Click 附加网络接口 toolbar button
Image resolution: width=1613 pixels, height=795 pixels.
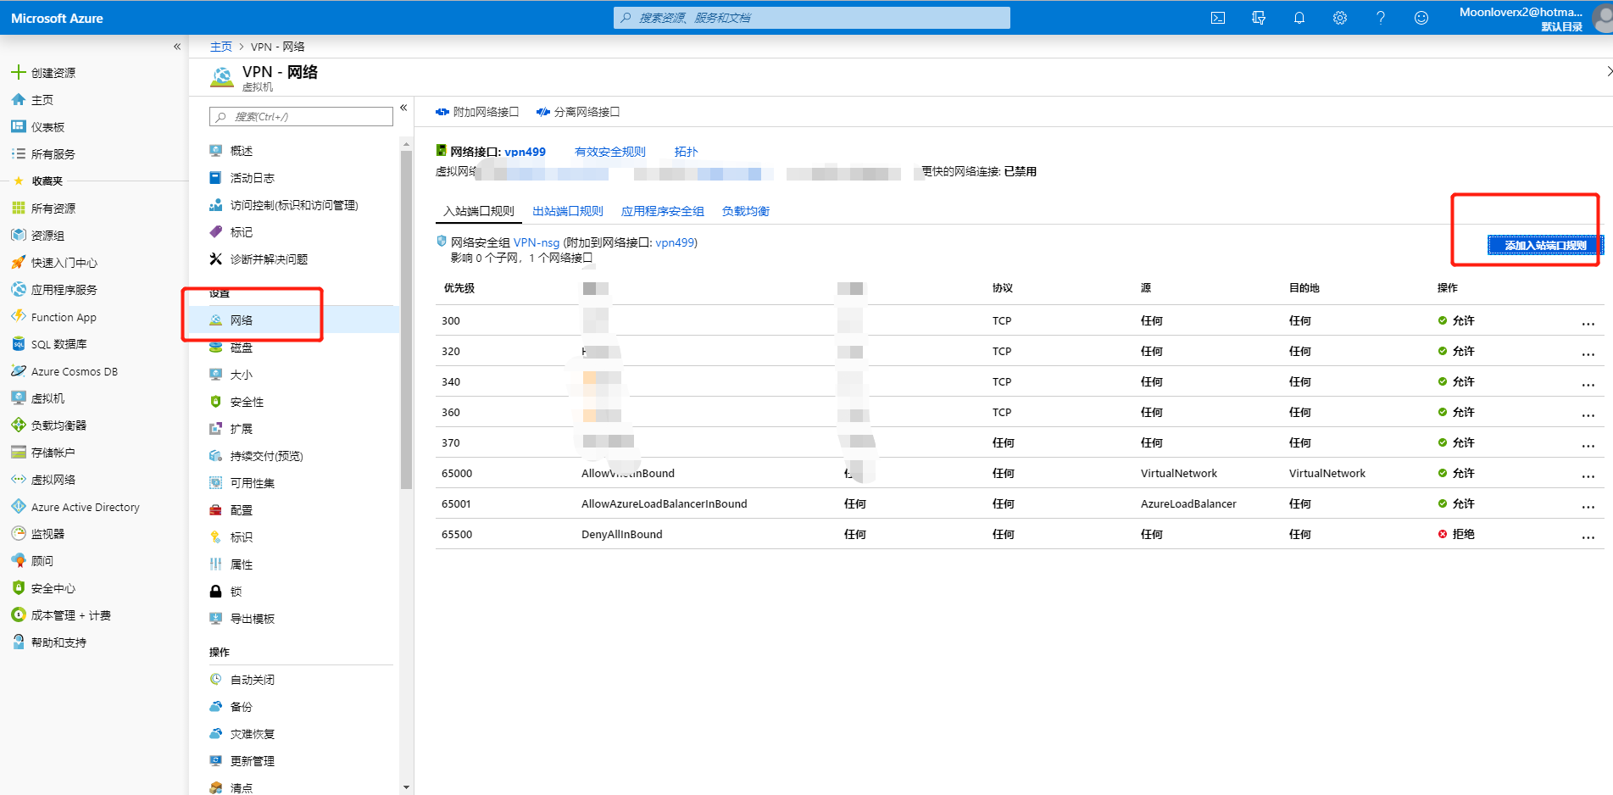pyautogui.click(x=477, y=112)
